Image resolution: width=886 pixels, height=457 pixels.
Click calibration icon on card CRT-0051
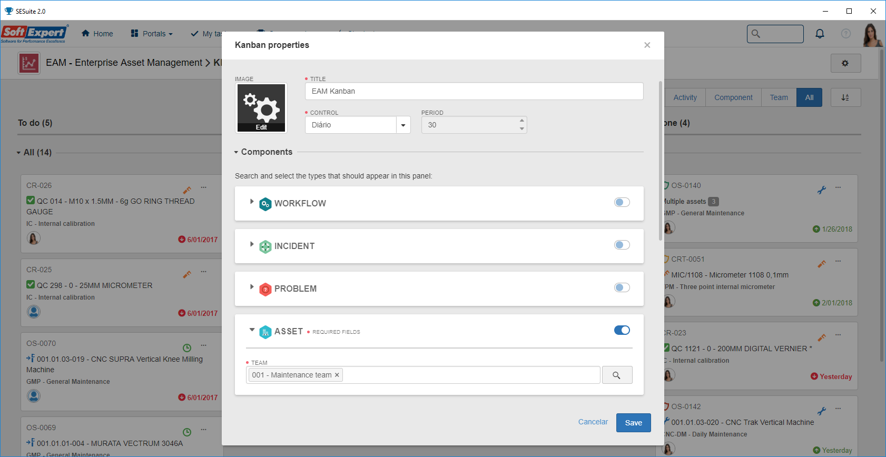coord(822,264)
